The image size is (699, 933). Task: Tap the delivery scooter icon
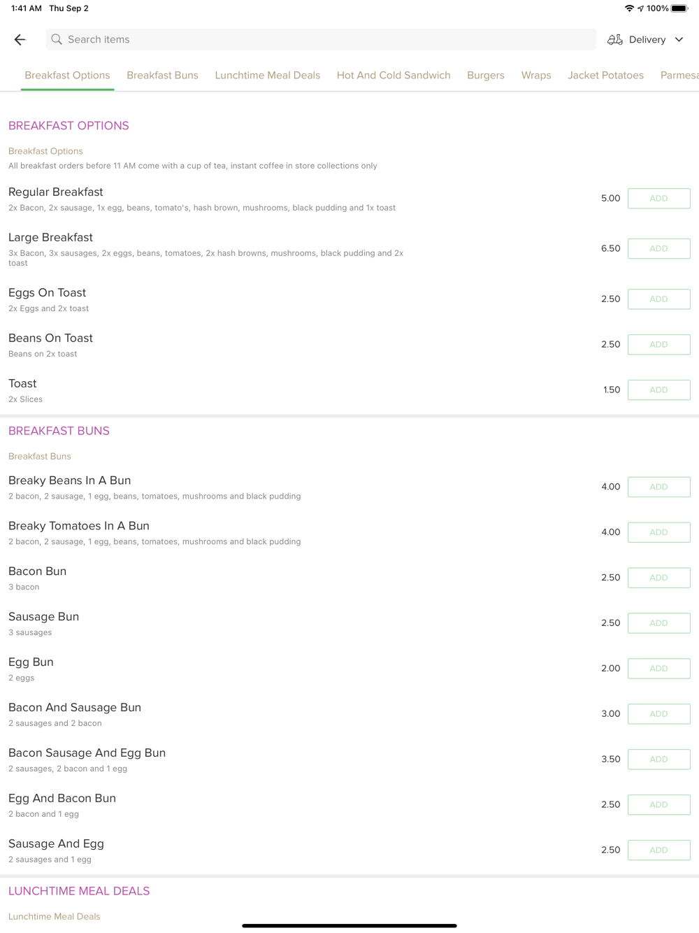click(x=615, y=40)
